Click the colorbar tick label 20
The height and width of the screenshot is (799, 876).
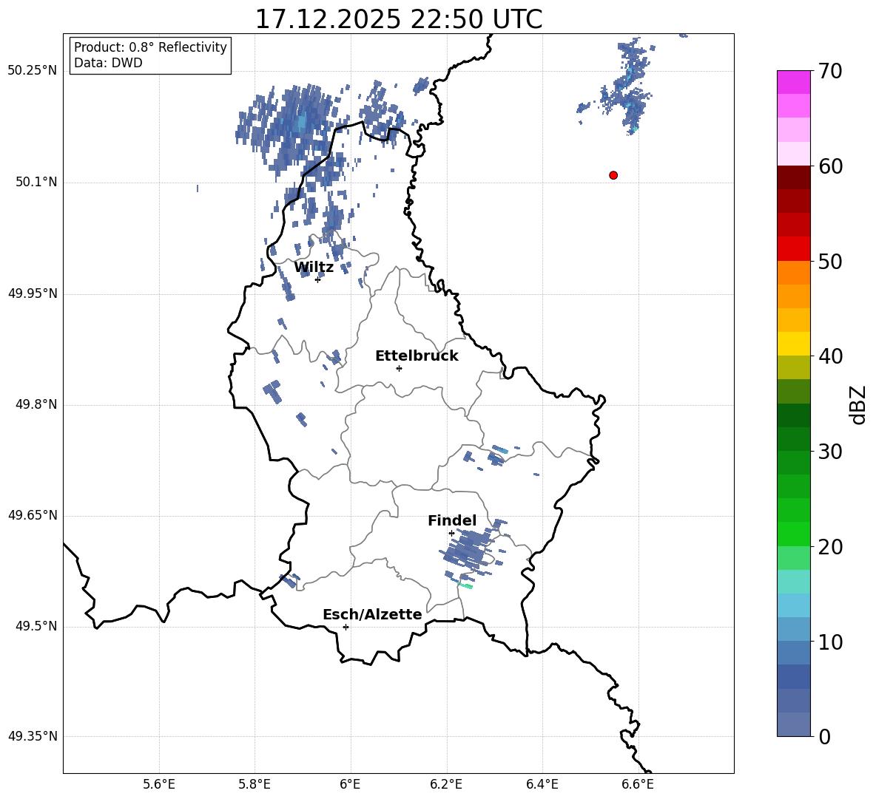point(830,547)
